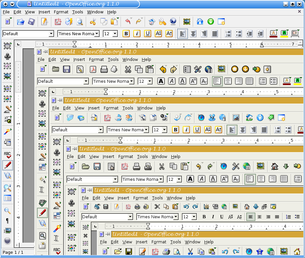Toggle Underline in outermost formatting toolbar
The width and height of the screenshot is (305, 258).
[x=148, y=34]
